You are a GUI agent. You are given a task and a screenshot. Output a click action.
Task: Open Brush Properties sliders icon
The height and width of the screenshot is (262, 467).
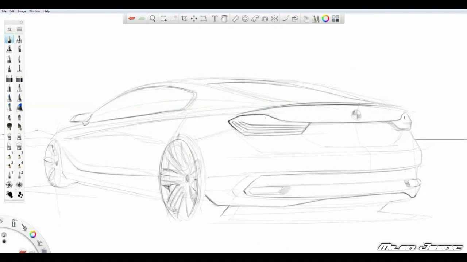click(x=9, y=29)
